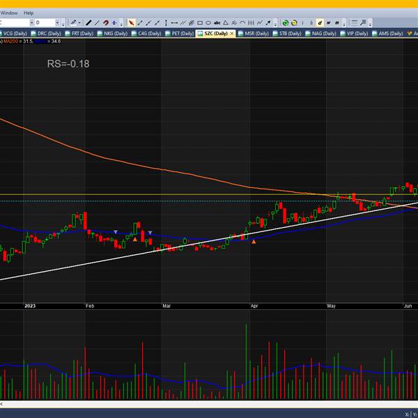
Task: Open the AMS (Daily) chart tab
Action: [387, 33]
